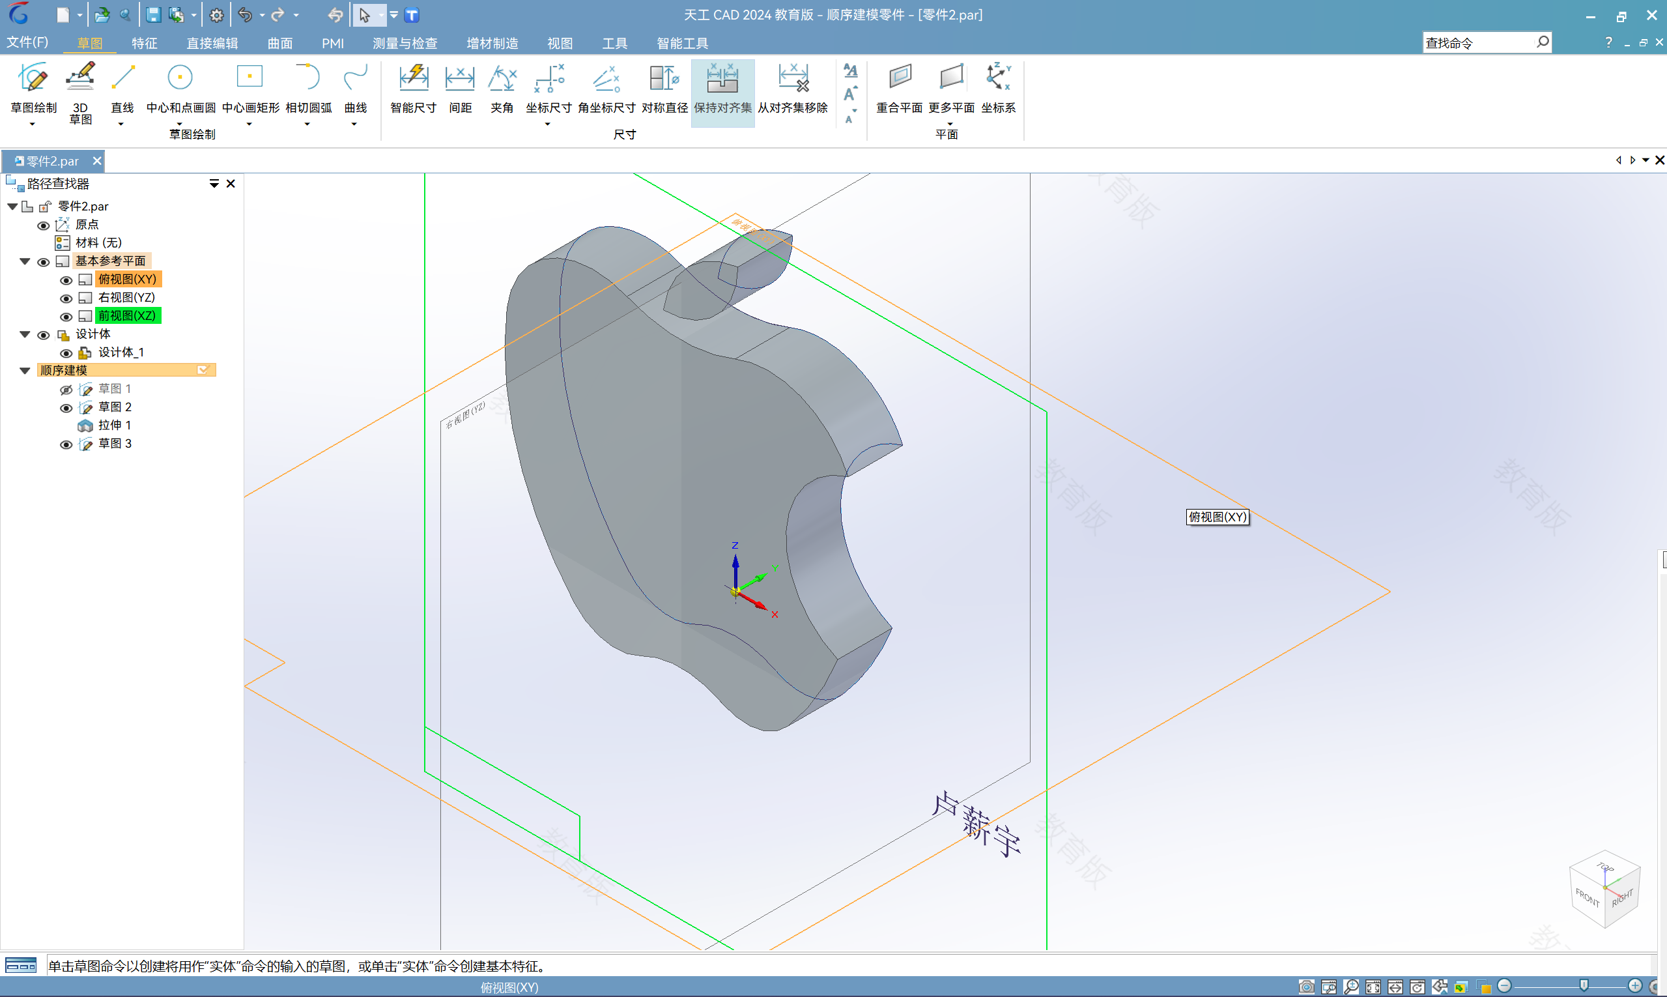Toggle visibility of 俯视图(XY) plane

tap(64, 279)
